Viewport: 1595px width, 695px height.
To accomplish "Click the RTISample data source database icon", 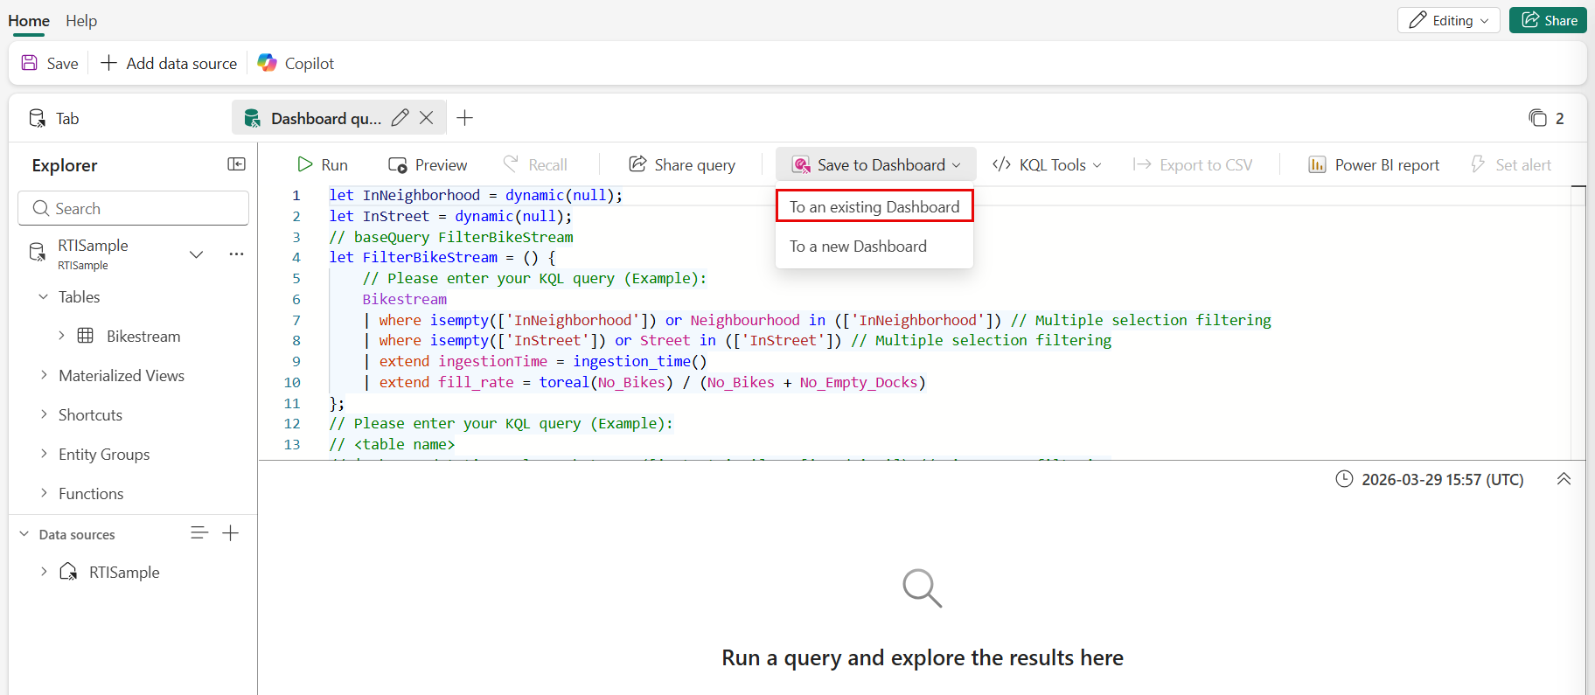I will pyautogui.click(x=68, y=572).
